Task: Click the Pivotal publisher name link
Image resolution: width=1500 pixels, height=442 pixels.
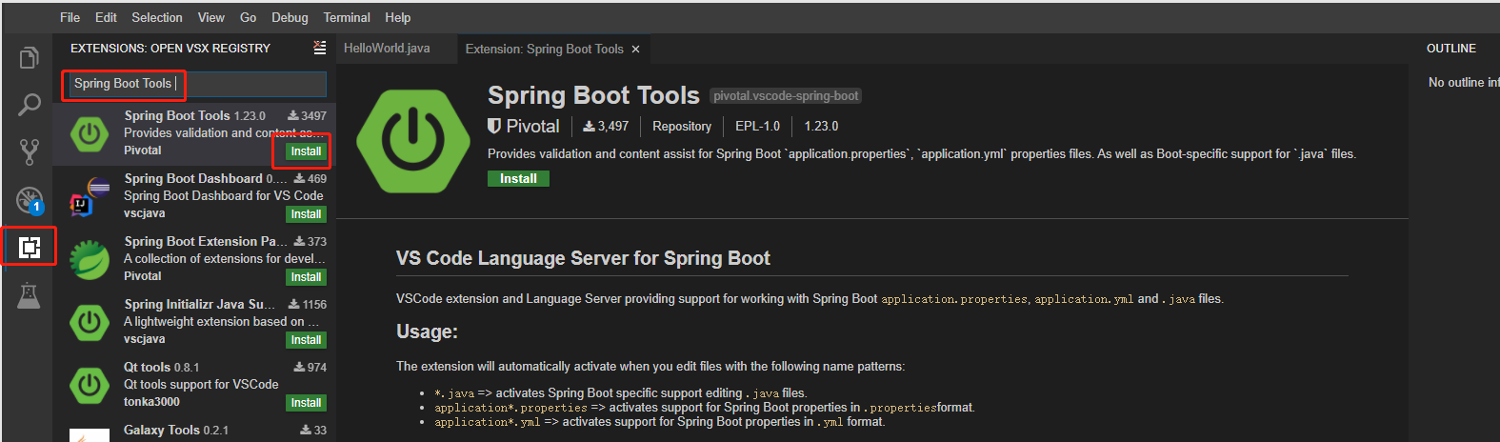Action: tap(532, 126)
